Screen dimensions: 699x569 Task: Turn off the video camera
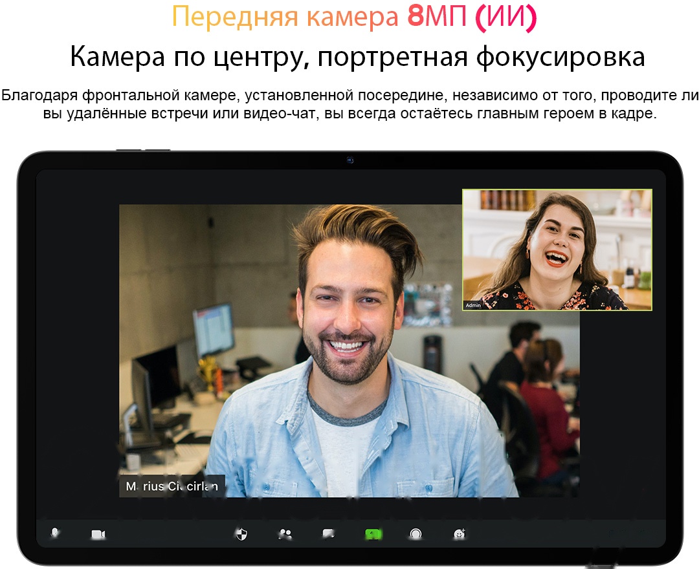(x=97, y=533)
